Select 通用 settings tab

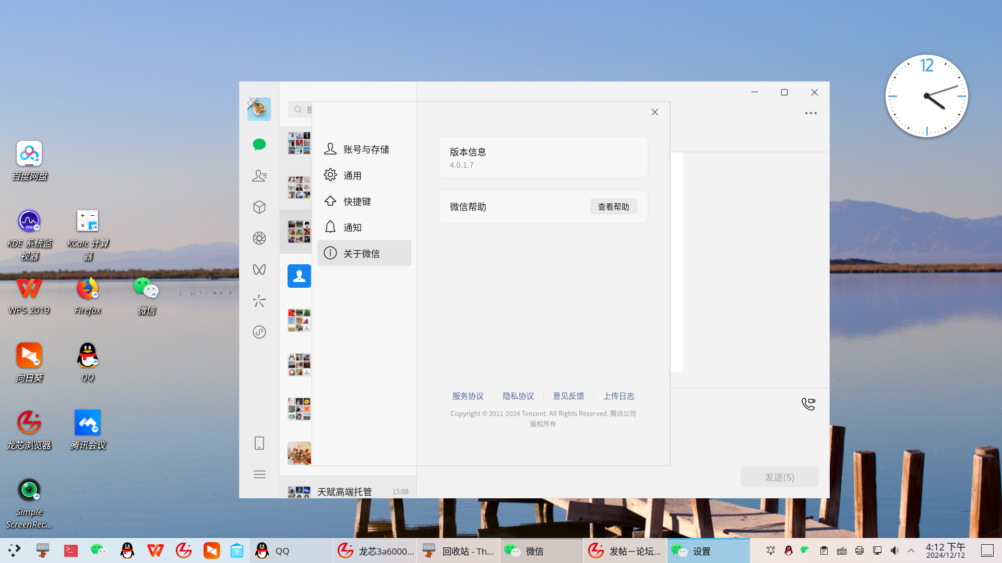click(x=364, y=176)
